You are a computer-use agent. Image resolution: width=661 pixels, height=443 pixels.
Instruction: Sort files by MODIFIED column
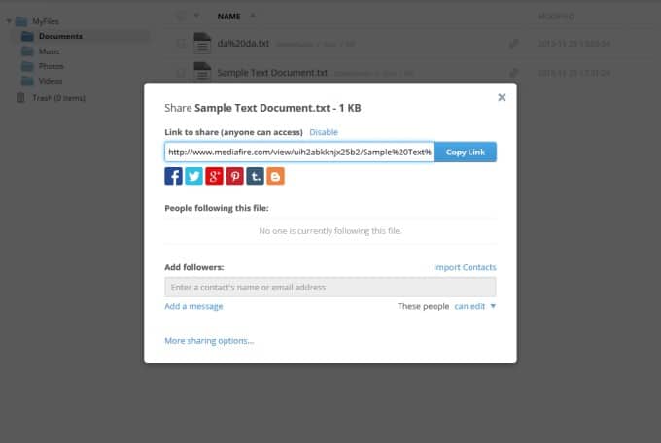coord(556,17)
